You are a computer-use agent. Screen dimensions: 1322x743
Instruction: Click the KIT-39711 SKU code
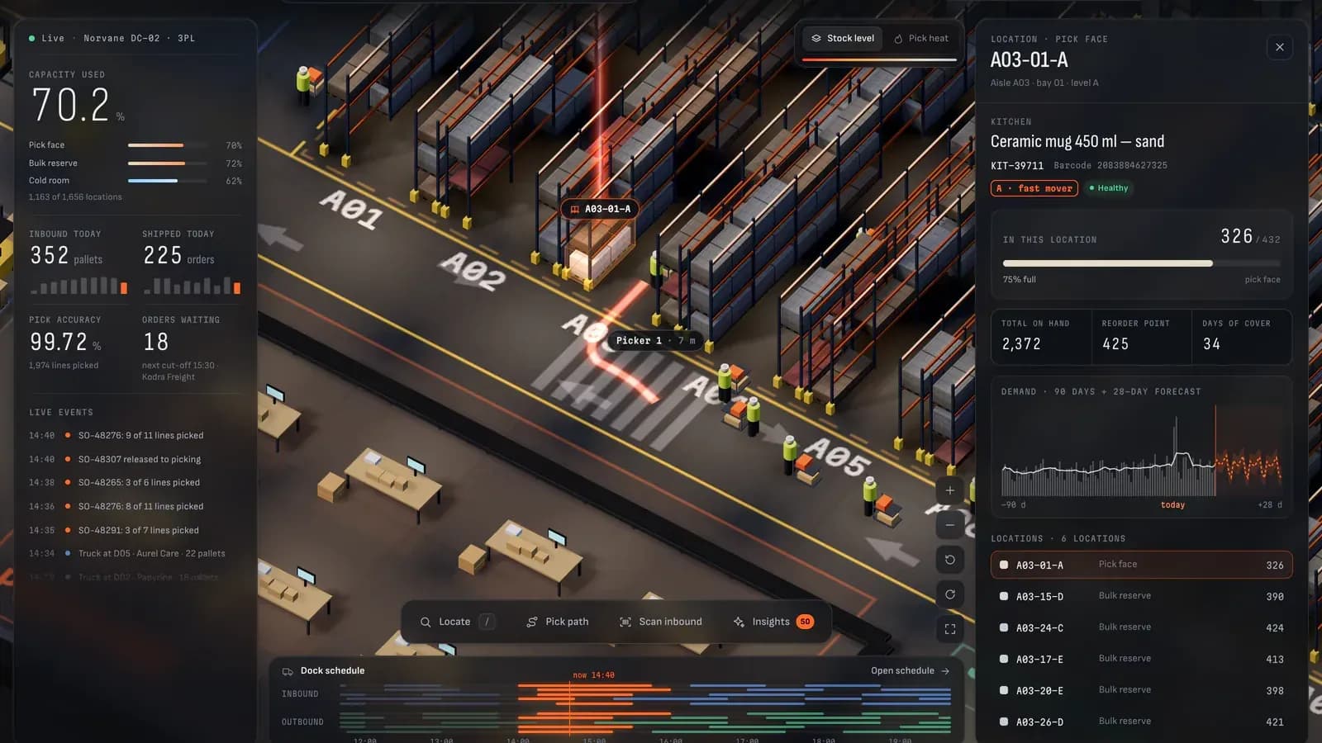[x=1017, y=166]
